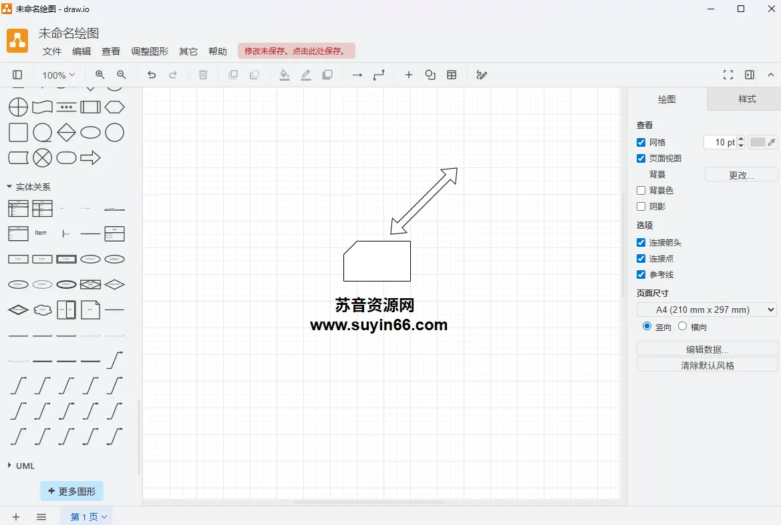
Task: Click the shadow shape style icon
Action: [x=327, y=75]
